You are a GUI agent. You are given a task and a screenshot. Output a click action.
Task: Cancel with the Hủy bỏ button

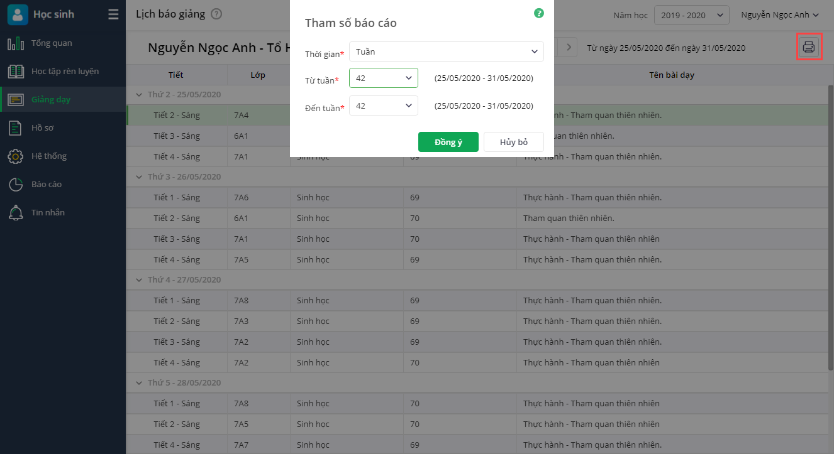pos(513,142)
